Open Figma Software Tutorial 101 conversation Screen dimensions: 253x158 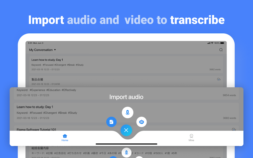(126, 128)
